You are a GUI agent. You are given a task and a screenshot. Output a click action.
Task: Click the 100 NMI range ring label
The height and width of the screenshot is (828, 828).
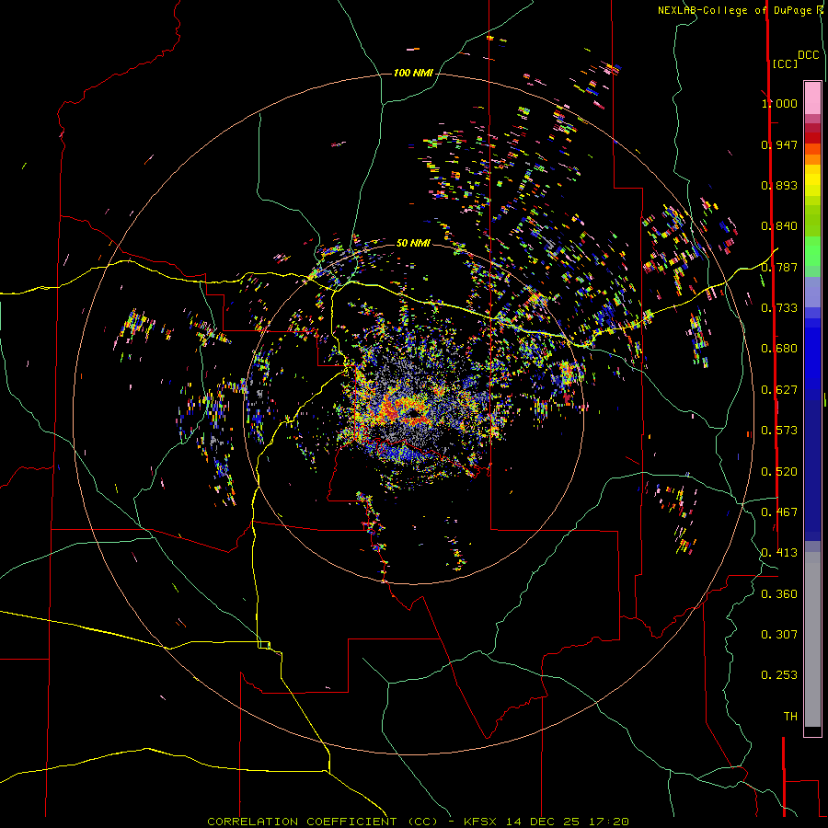point(413,73)
